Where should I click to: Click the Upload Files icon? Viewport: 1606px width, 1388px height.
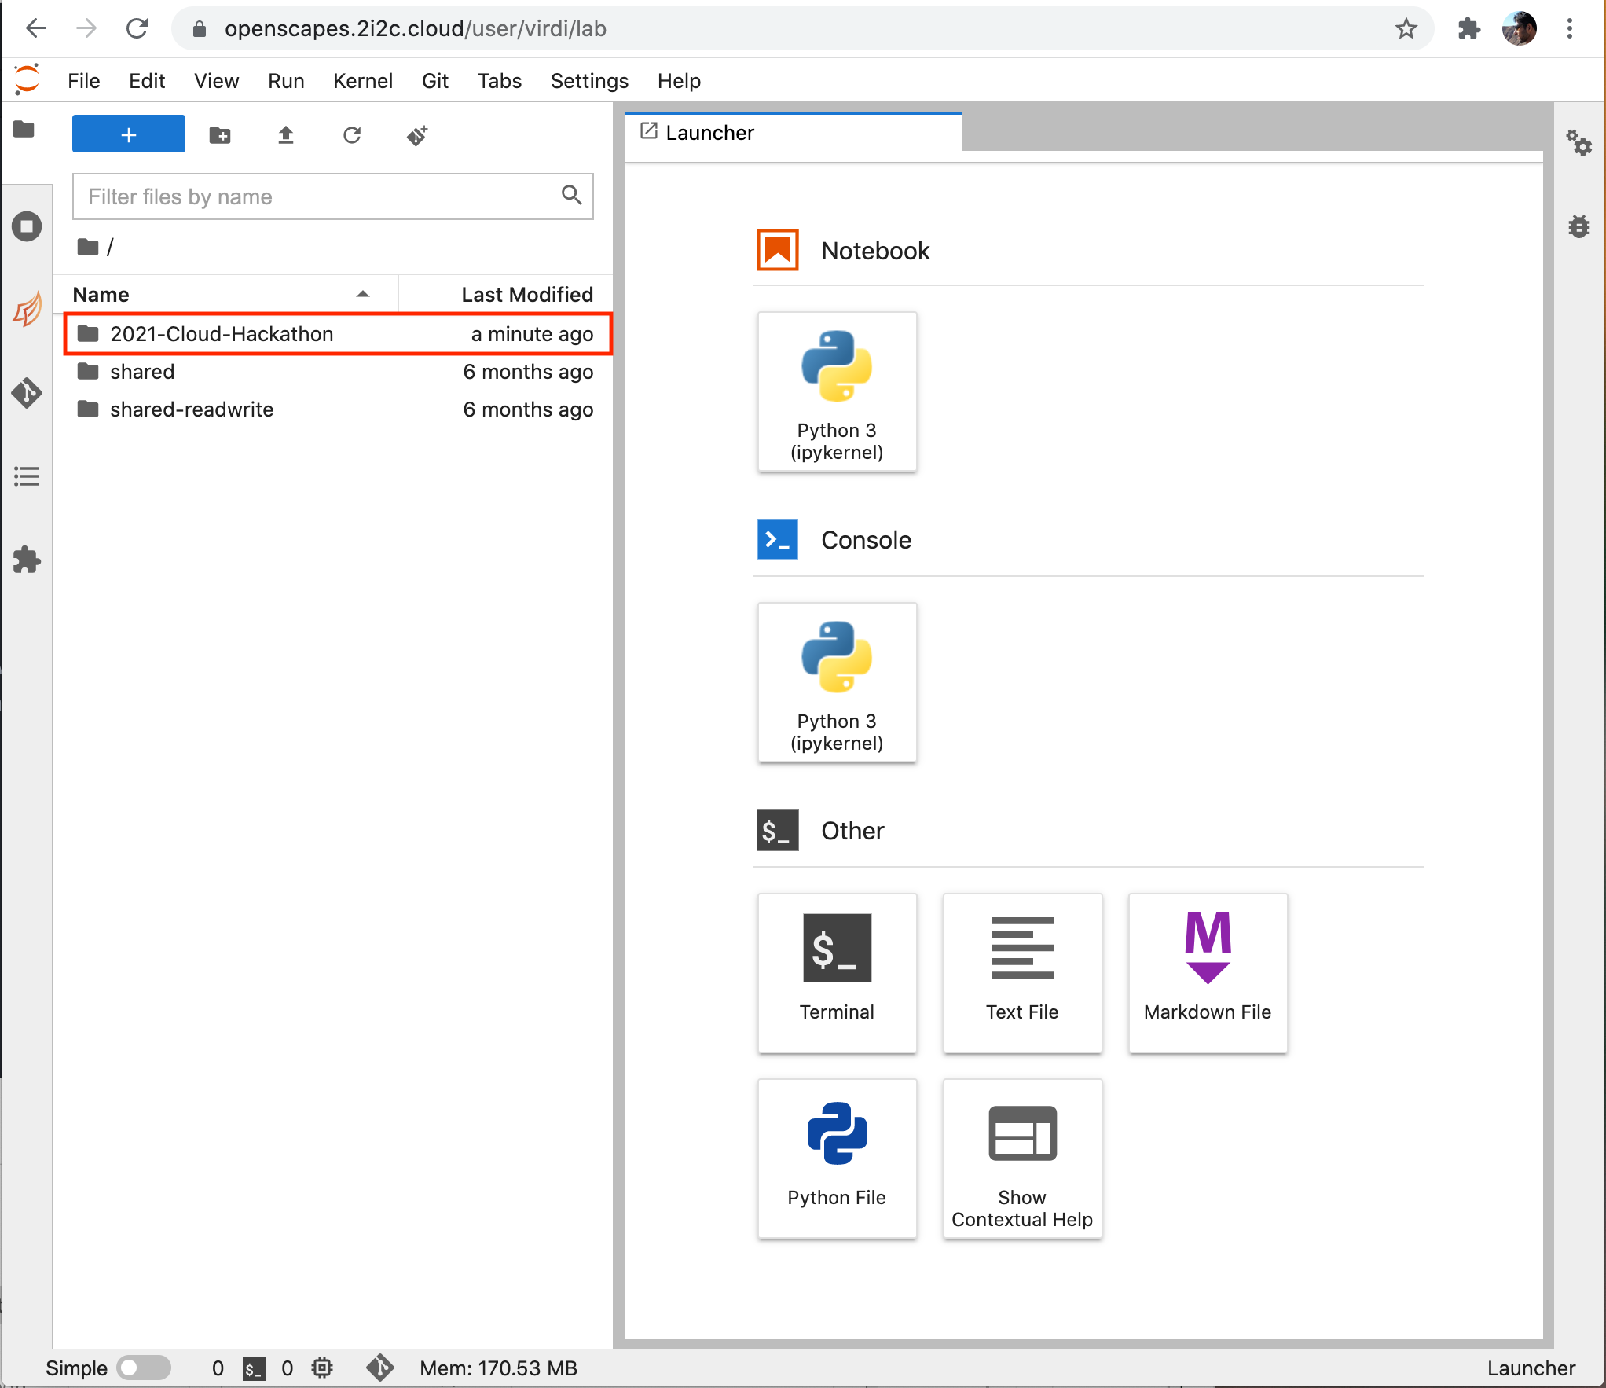[x=286, y=135]
